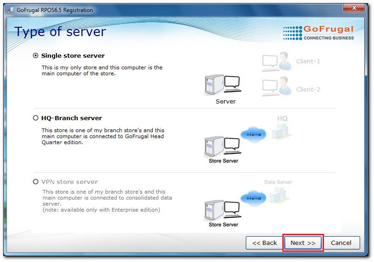Cancel the registration wizard
The width and height of the screenshot is (374, 262).
point(341,243)
